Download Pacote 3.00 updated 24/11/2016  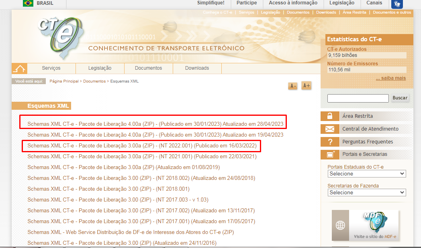[122, 243]
